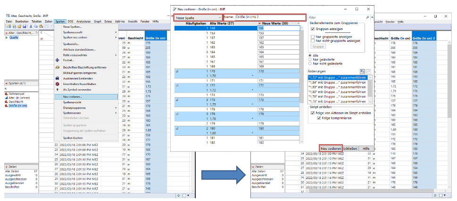This screenshot has width=457, height=201.
Task: Select the Nur geänderte radio button
Action: (x=309, y=59)
